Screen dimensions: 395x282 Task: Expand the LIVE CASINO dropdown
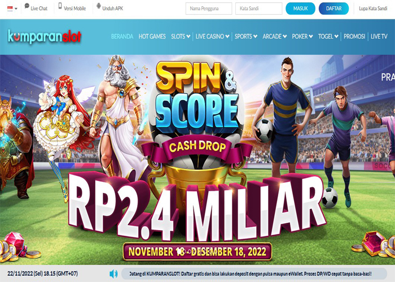tap(227, 37)
